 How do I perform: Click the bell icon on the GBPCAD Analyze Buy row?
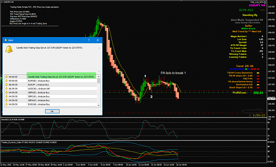(7, 96)
